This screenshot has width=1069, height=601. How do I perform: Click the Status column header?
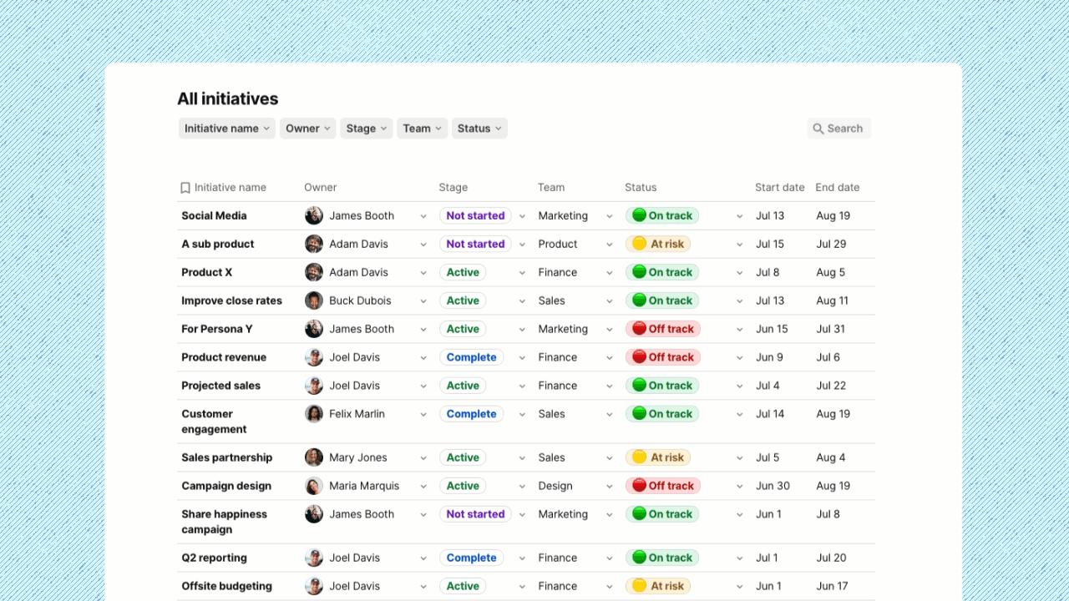[x=641, y=188]
